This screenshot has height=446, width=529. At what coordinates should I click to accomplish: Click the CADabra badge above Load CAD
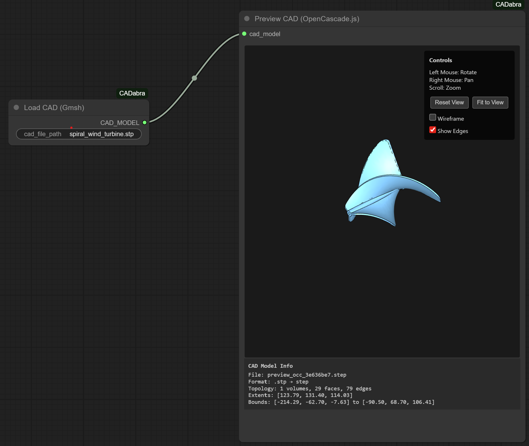click(132, 93)
